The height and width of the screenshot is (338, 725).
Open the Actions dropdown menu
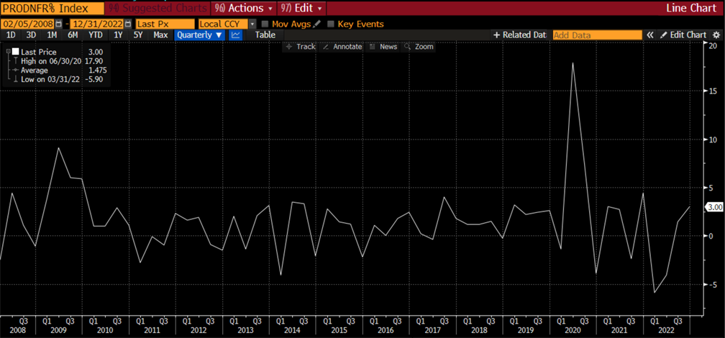click(243, 8)
